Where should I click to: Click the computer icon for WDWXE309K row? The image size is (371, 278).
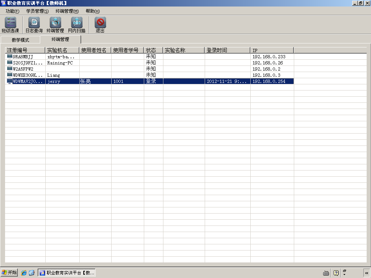[x=10, y=75]
